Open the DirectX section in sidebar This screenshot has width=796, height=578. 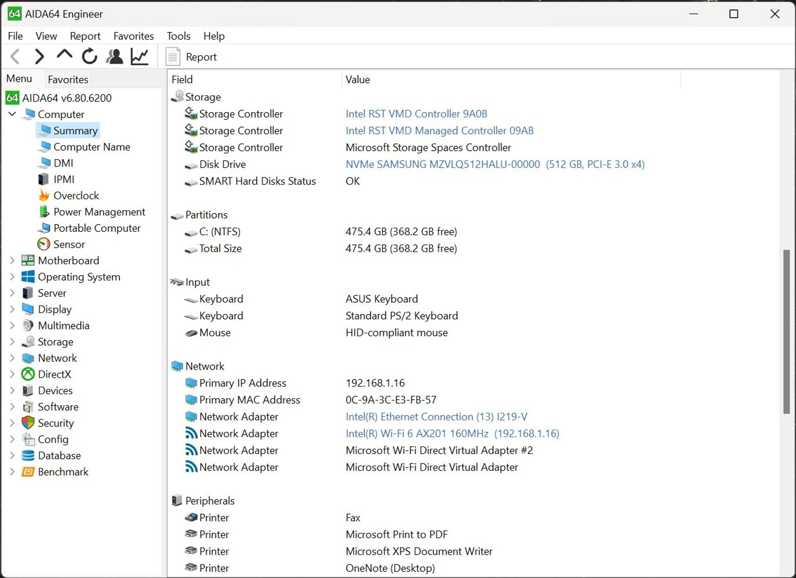[54, 374]
